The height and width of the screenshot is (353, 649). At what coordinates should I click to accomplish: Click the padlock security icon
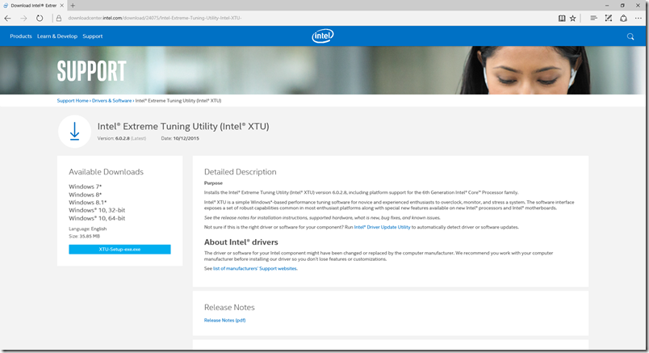59,19
